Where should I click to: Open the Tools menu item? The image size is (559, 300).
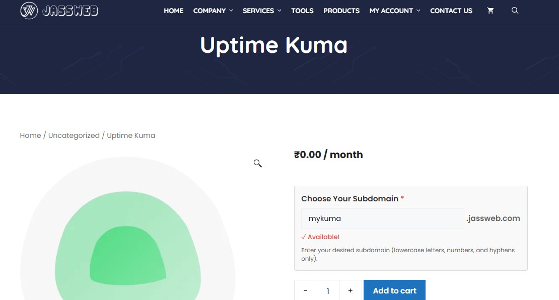click(302, 11)
